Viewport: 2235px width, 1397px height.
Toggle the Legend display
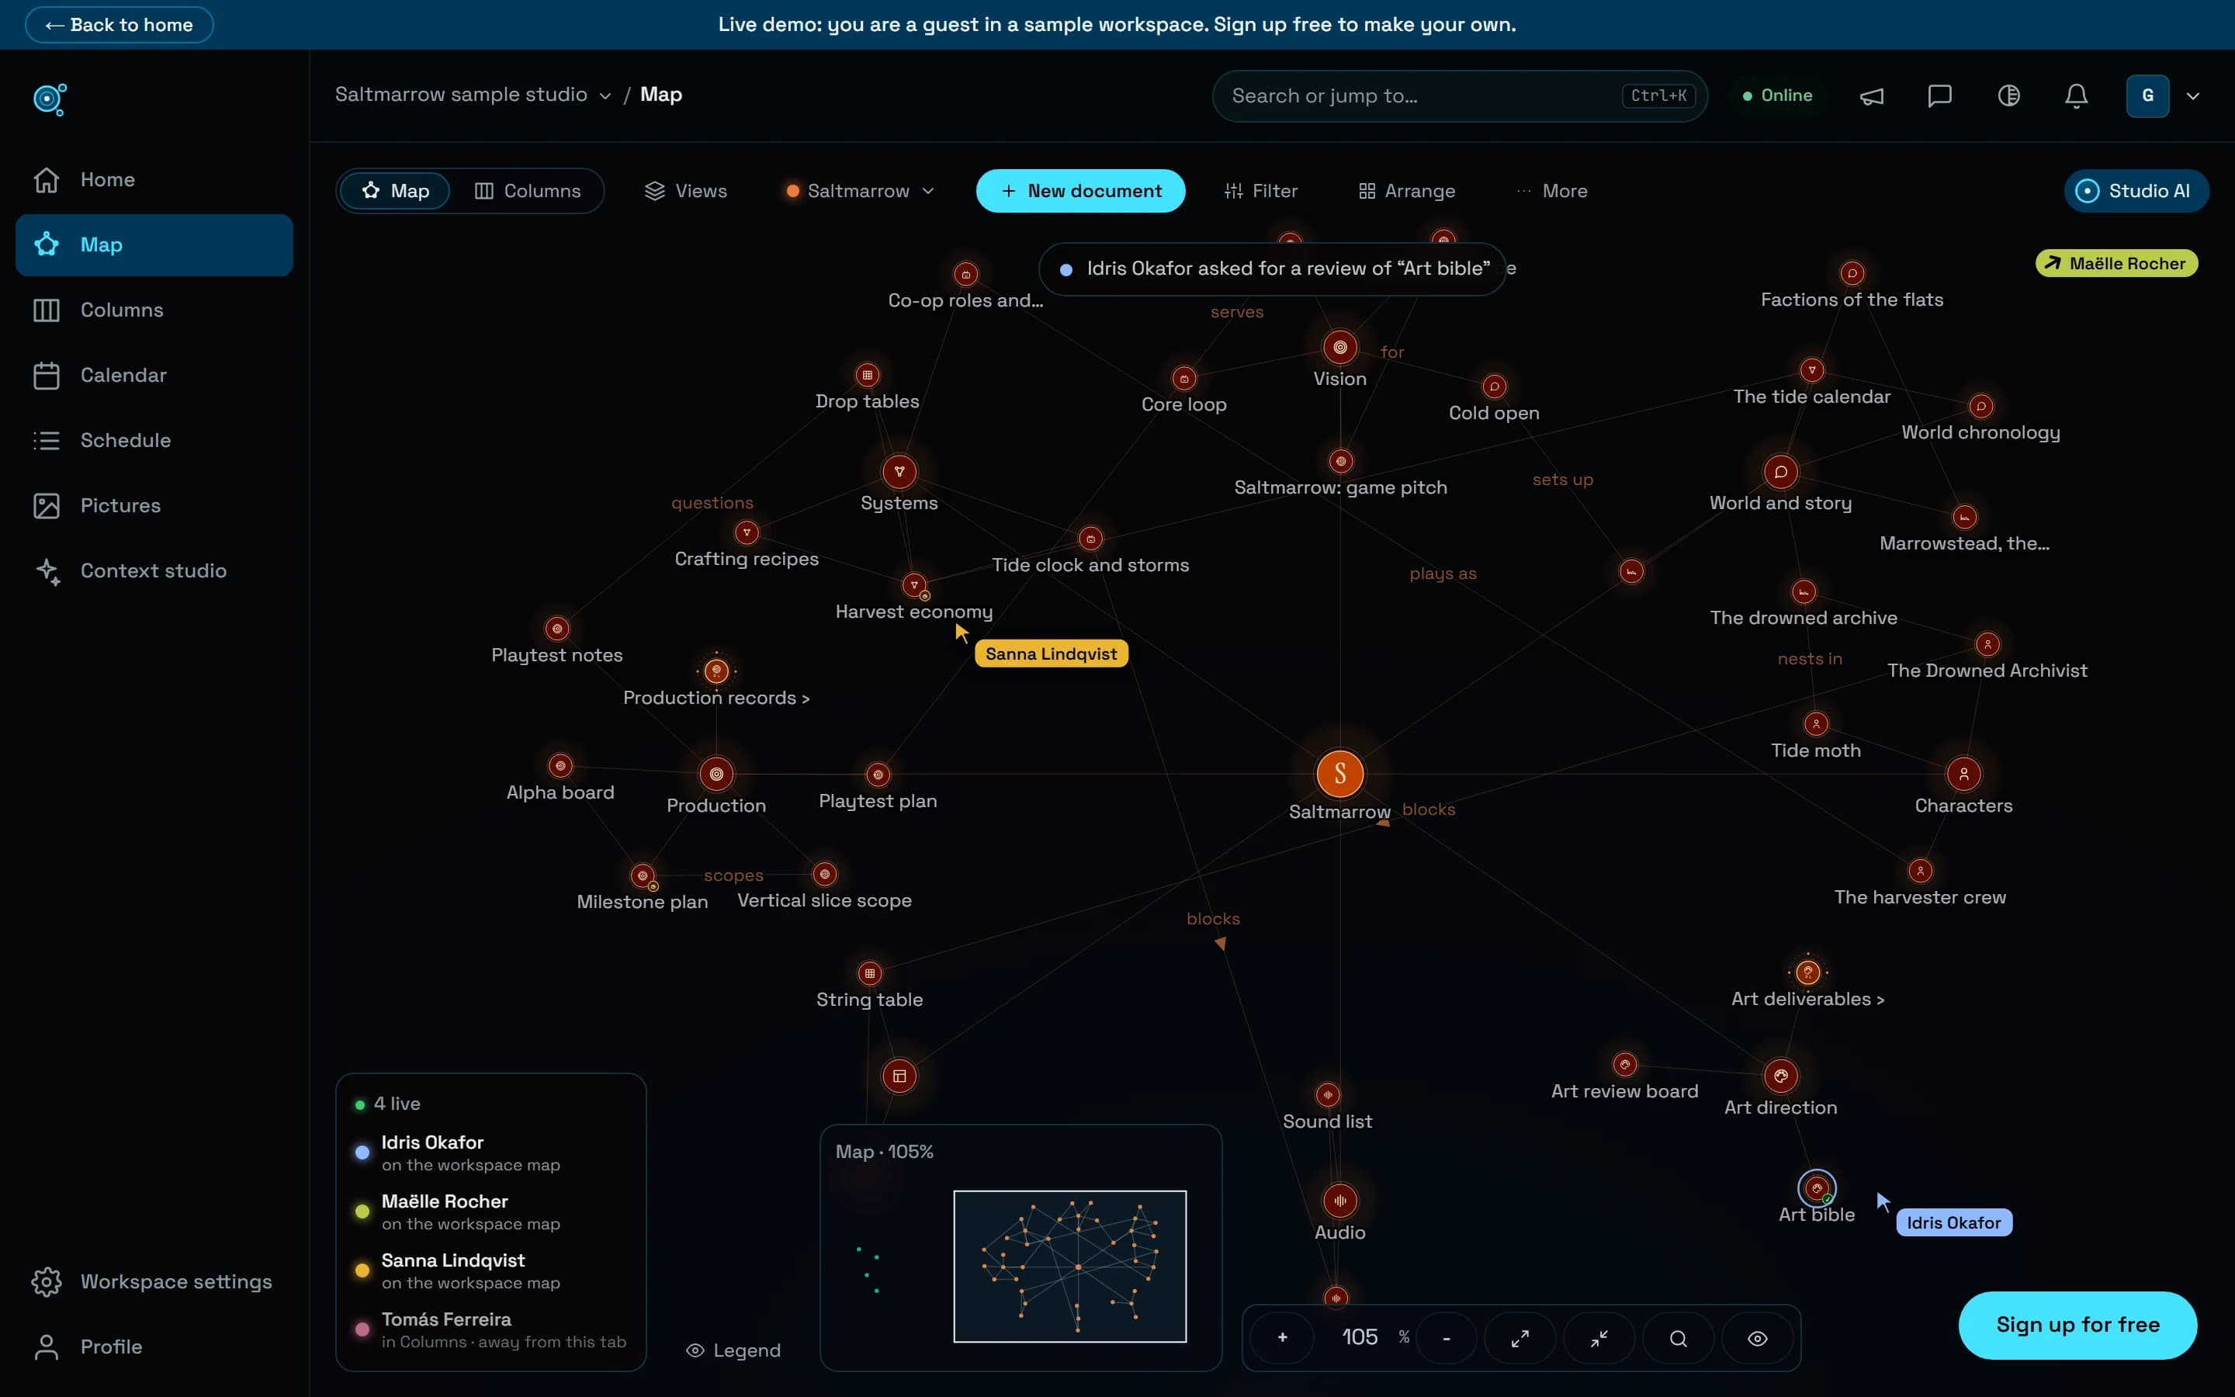click(x=733, y=1350)
